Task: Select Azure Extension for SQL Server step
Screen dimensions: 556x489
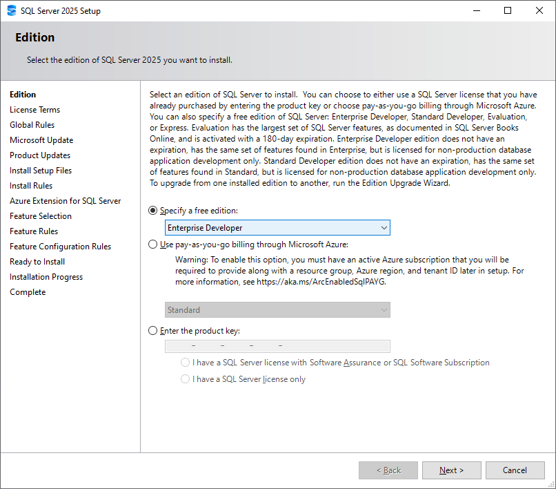Action: pos(66,201)
